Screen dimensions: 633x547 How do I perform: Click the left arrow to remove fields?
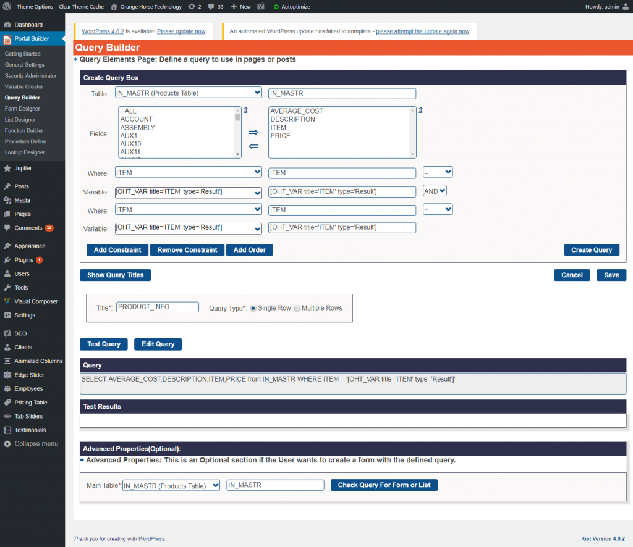(x=253, y=146)
